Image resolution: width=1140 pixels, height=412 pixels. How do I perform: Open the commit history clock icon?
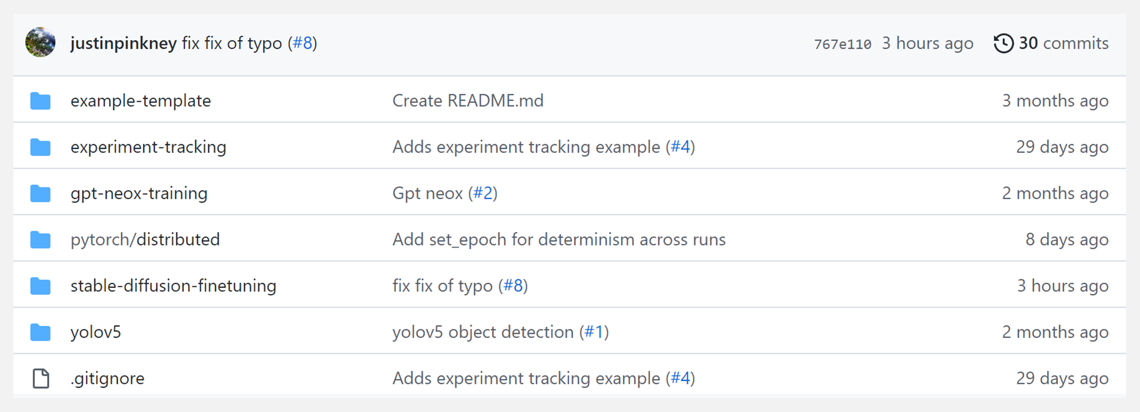(x=1003, y=43)
